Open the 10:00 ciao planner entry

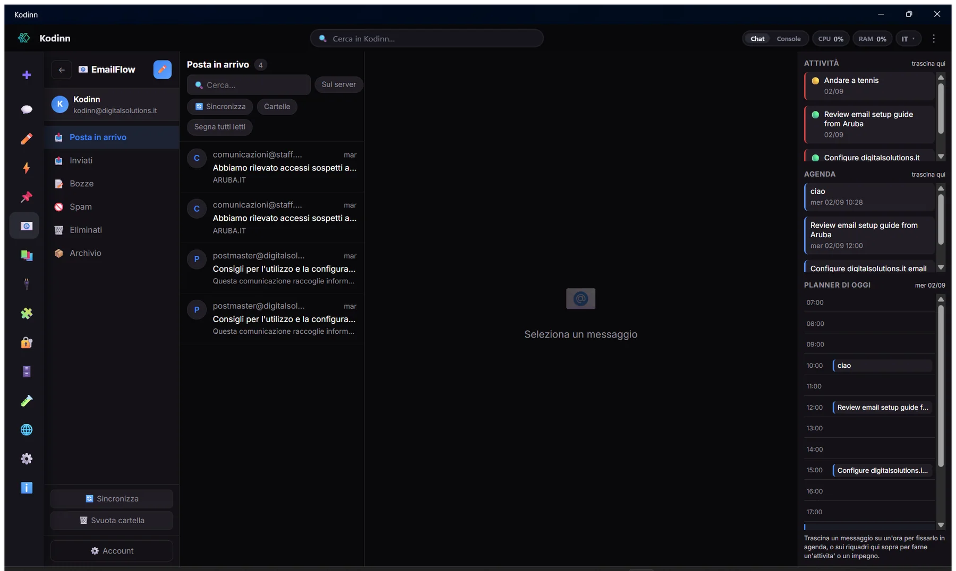pyautogui.click(x=882, y=365)
